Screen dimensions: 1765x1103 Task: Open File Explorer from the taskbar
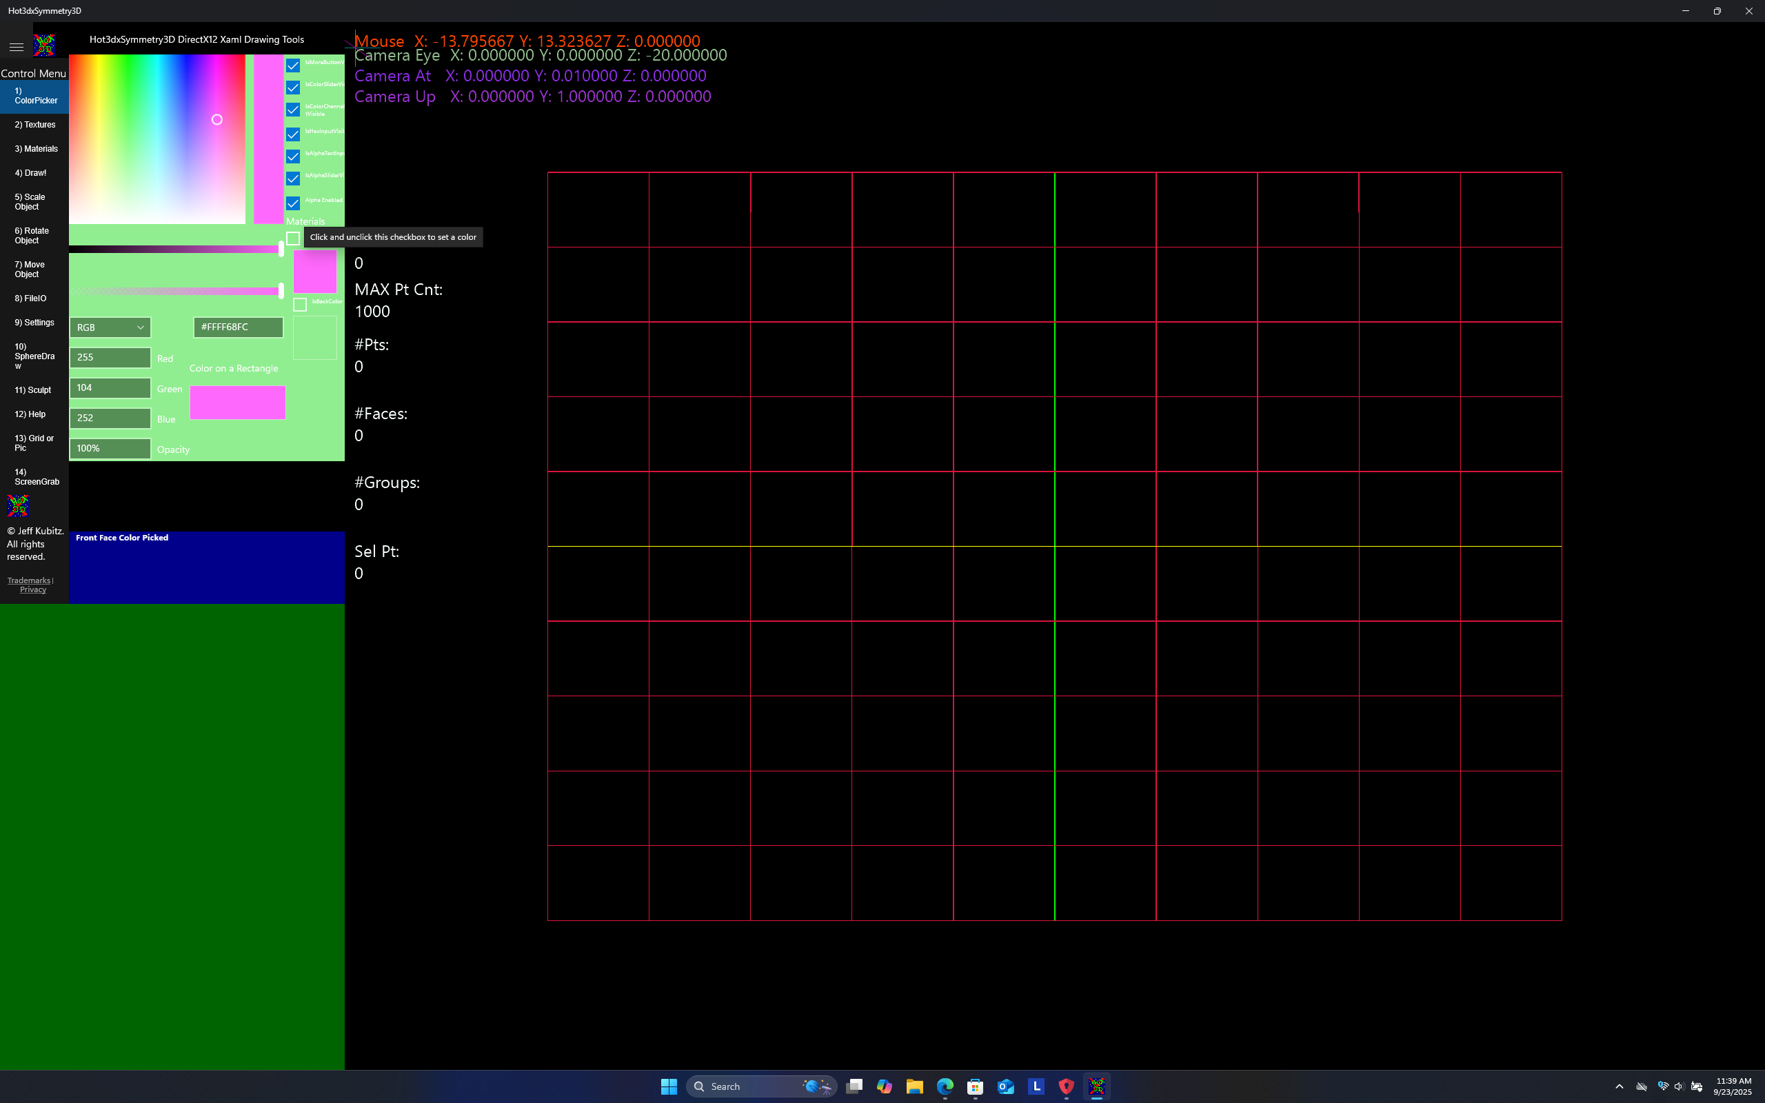tap(915, 1086)
